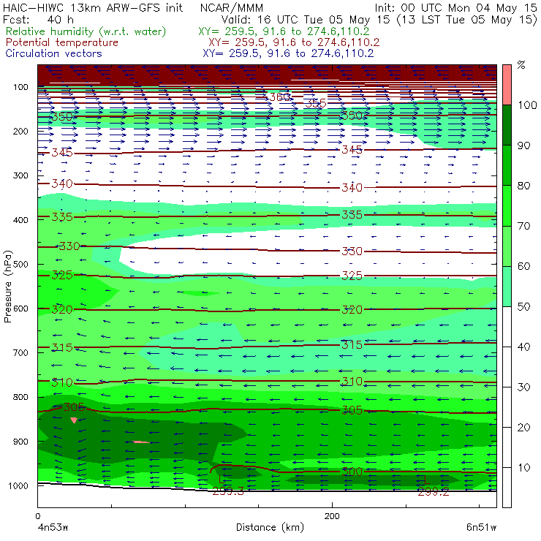Select the 'NCAR/MMM' header text
541x541 pixels.
pos(232,8)
